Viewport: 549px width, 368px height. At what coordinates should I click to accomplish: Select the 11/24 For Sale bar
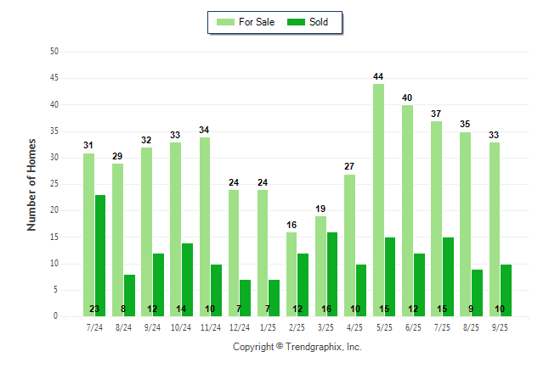205,226
